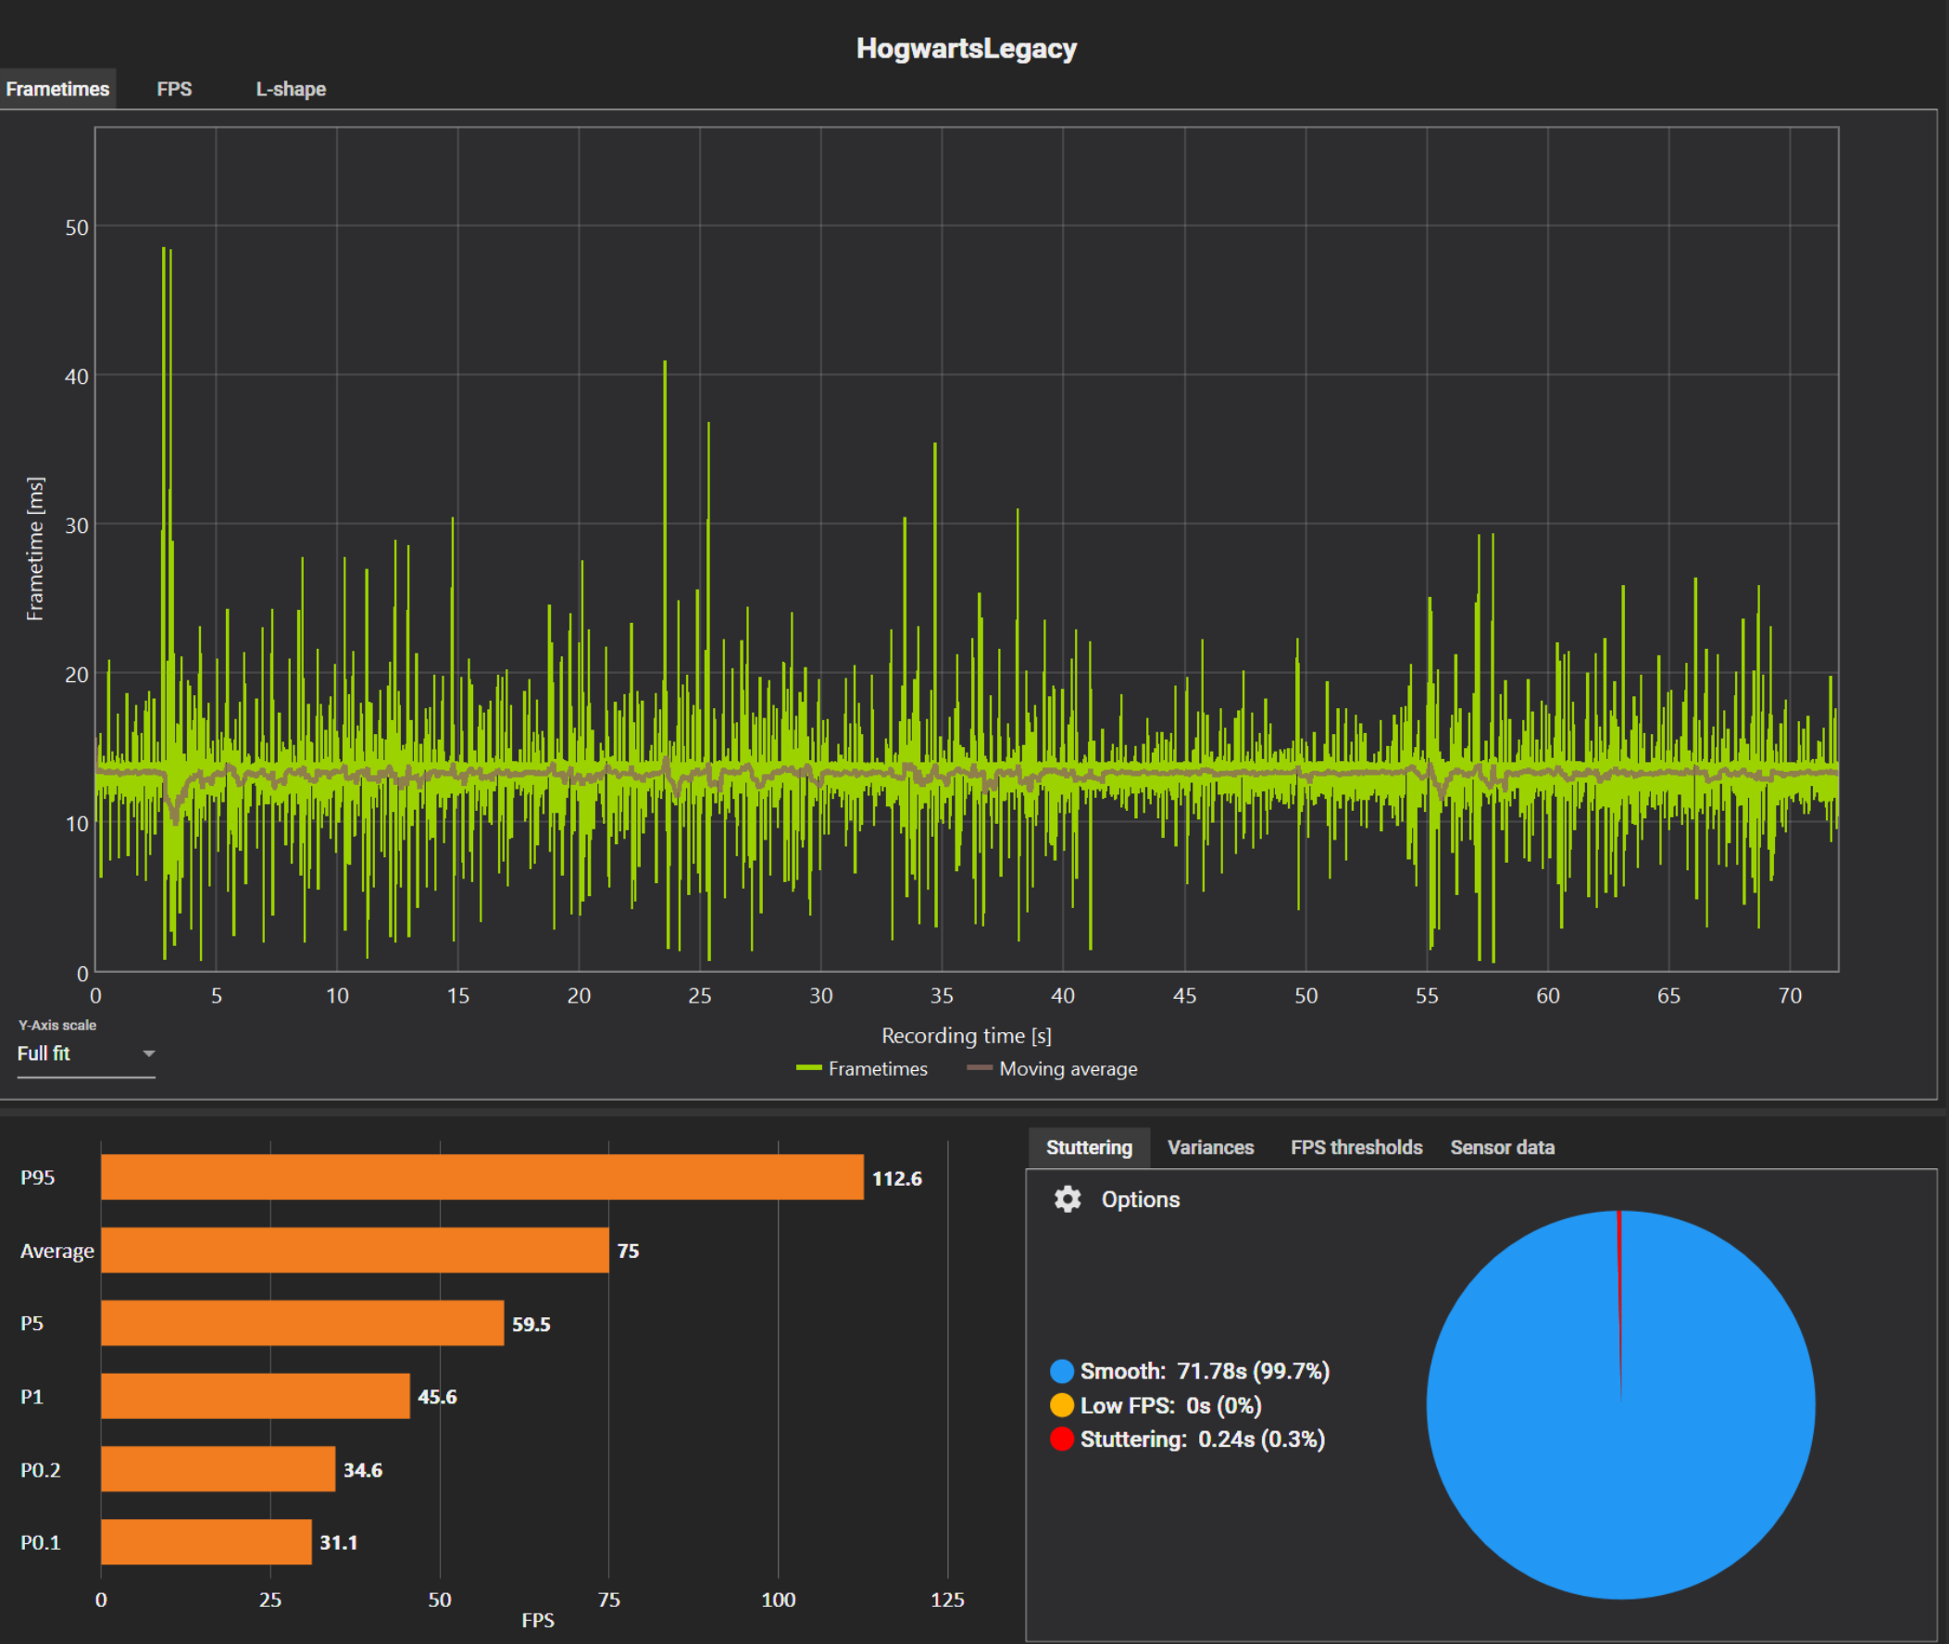The height and width of the screenshot is (1644, 1949).
Task: Click the blue Smooth legend circle
Action: click(1061, 1371)
